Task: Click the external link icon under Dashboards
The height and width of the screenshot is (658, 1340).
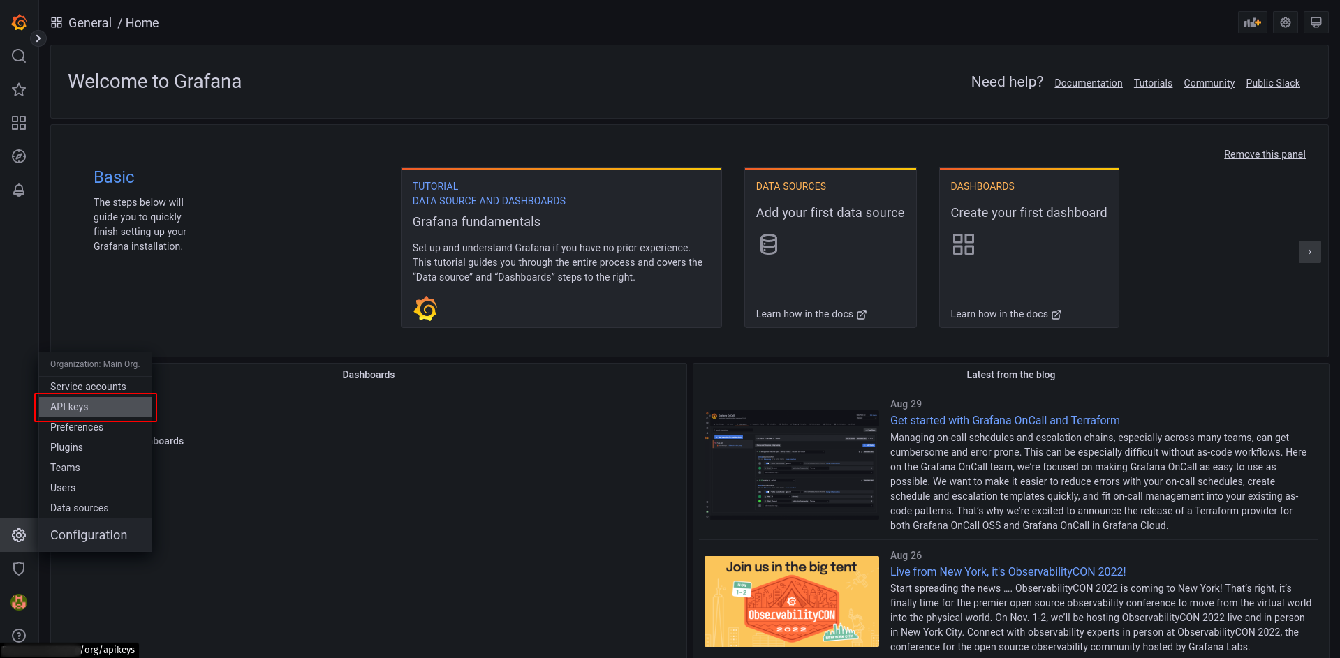Action: tap(1056, 315)
